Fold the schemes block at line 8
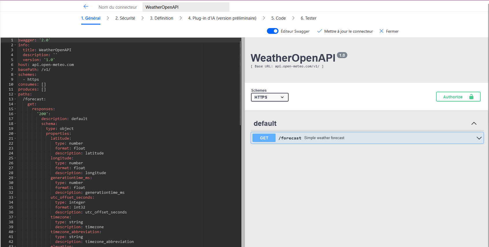The image size is (489, 247). pos(15,75)
